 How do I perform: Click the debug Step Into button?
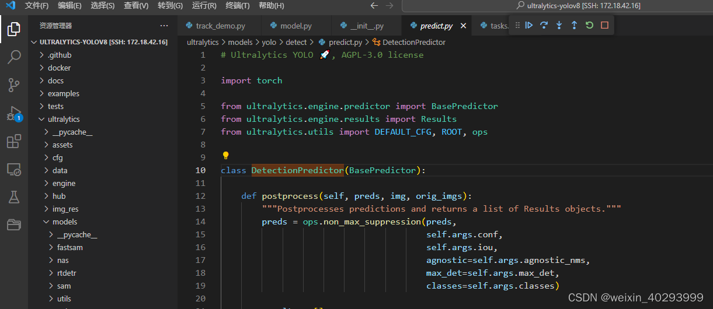point(559,25)
